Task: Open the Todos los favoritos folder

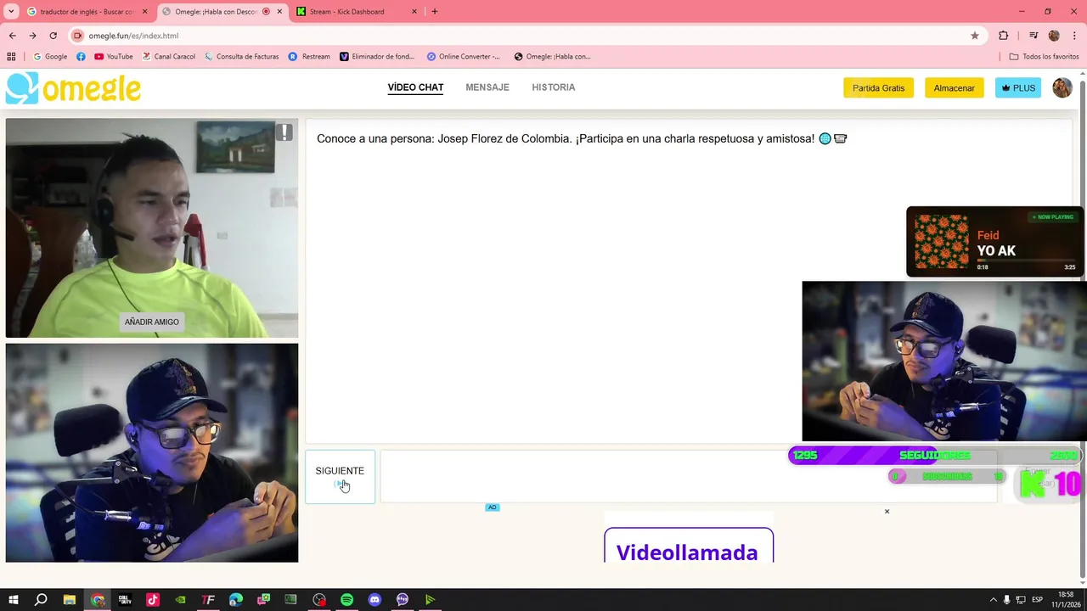Action: click(x=1044, y=57)
